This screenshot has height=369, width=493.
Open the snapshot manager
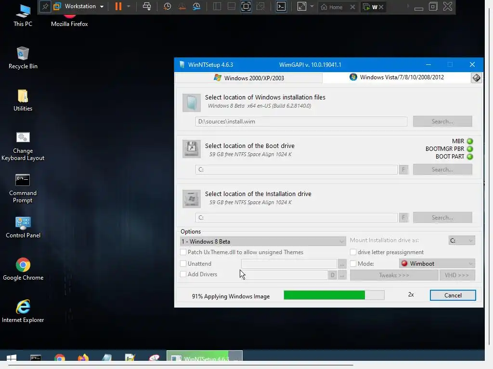[197, 7]
